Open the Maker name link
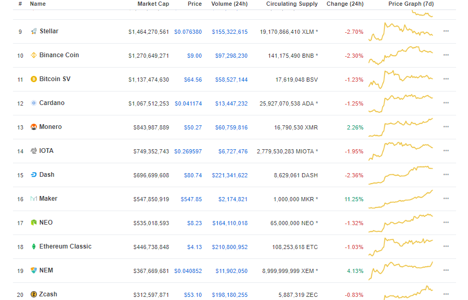 (48, 198)
